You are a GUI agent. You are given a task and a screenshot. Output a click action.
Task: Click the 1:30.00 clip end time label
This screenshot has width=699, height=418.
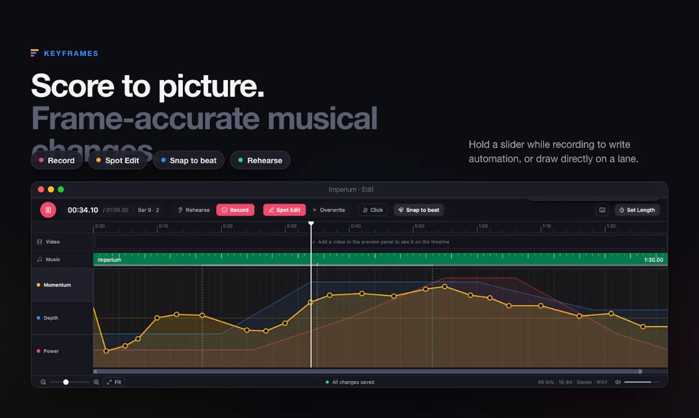(x=654, y=260)
